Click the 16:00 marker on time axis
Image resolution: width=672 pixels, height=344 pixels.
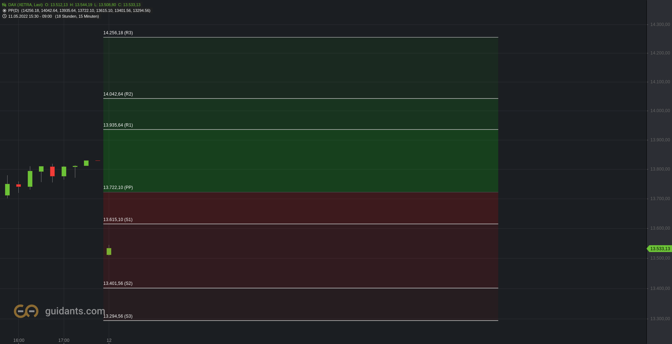click(19, 340)
